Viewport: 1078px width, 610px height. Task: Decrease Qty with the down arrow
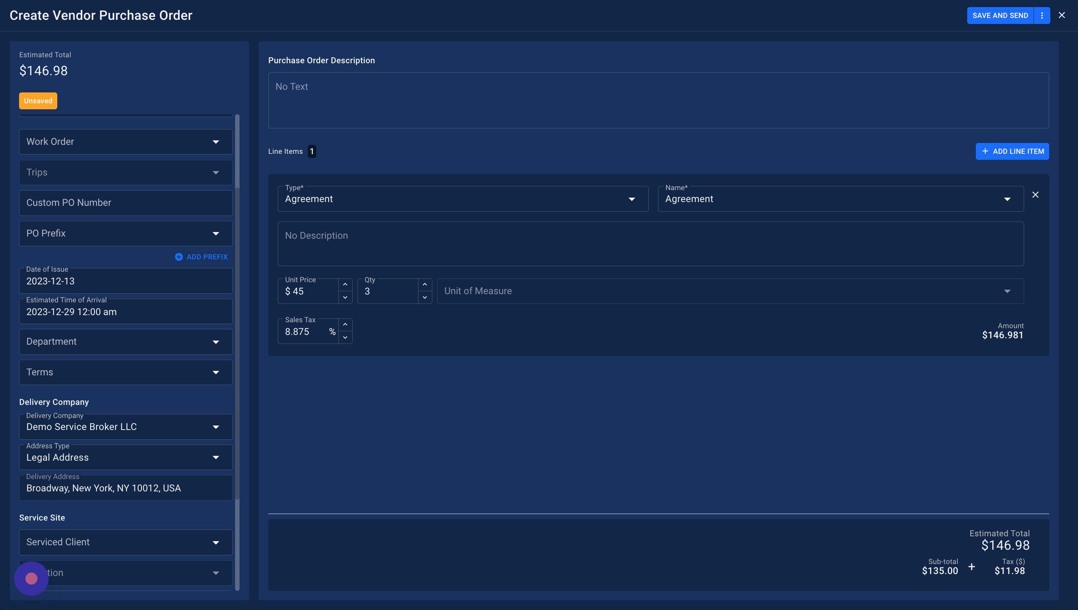pos(424,298)
